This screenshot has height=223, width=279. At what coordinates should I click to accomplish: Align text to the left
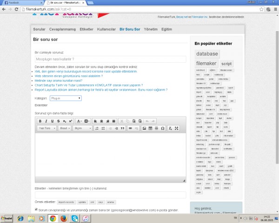click(x=95, y=121)
